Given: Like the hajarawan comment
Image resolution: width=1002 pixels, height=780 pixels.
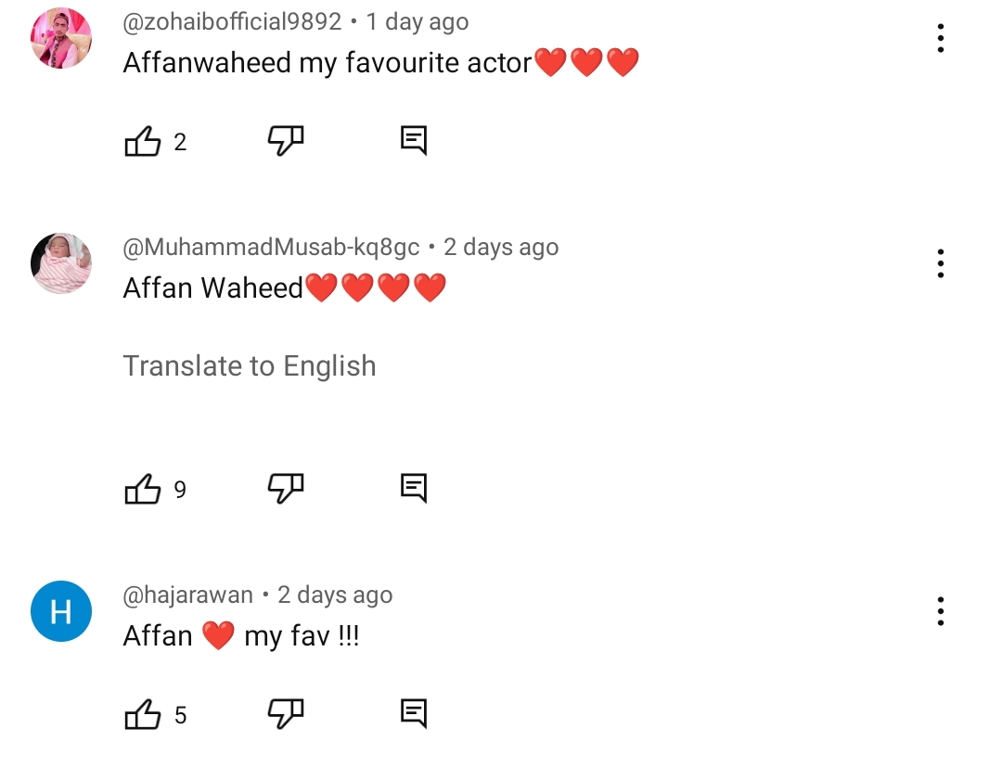Looking at the screenshot, I should (x=143, y=715).
